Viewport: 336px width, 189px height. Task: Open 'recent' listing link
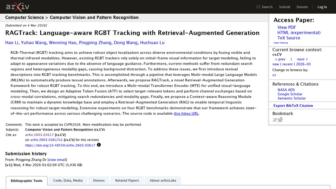(287, 64)
